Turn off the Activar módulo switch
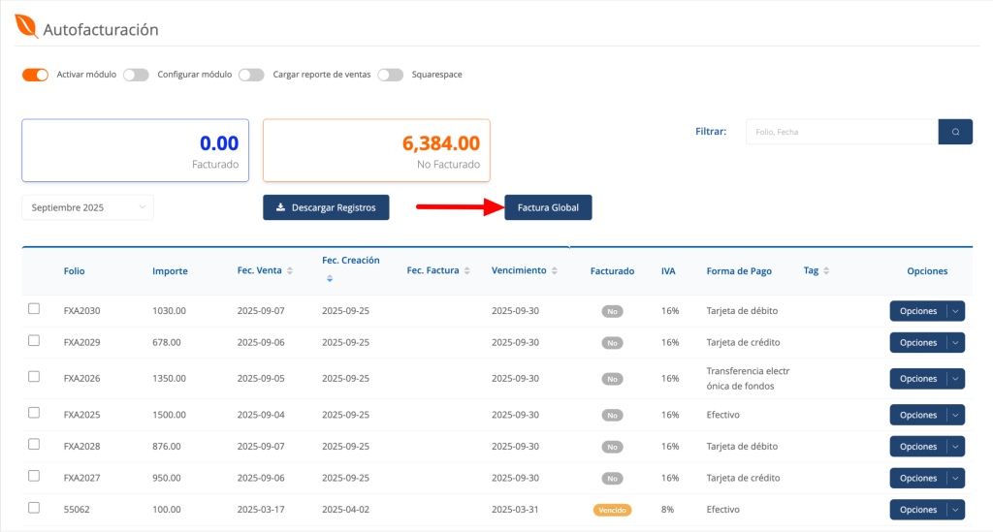This screenshot has height=532, width=993. (36, 75)
